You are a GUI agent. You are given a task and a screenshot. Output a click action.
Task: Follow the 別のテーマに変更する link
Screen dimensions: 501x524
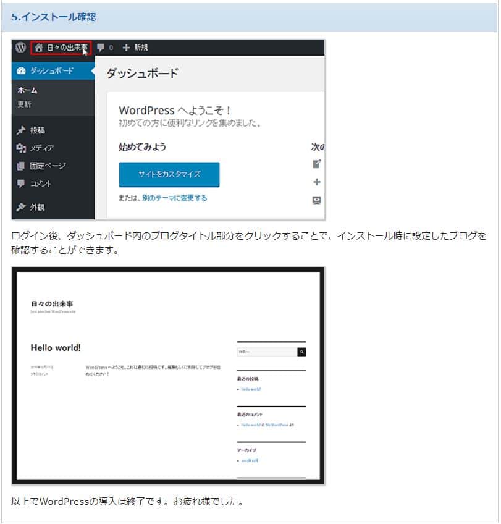click(174, 198)
